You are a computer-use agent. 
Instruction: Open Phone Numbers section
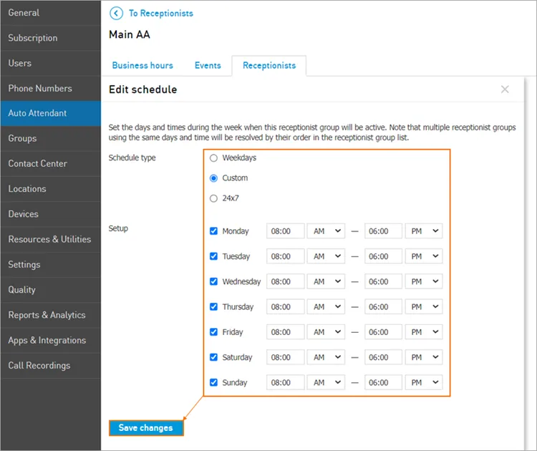[51, 88]
